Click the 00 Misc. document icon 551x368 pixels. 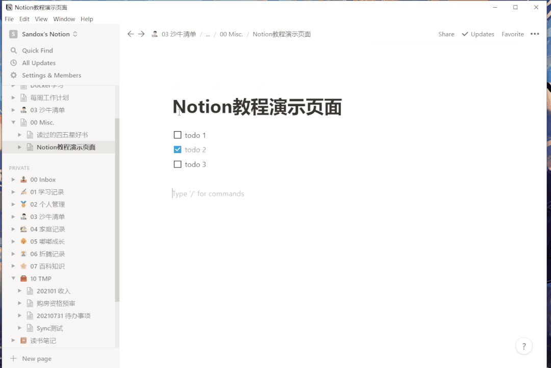coord(23,122)
